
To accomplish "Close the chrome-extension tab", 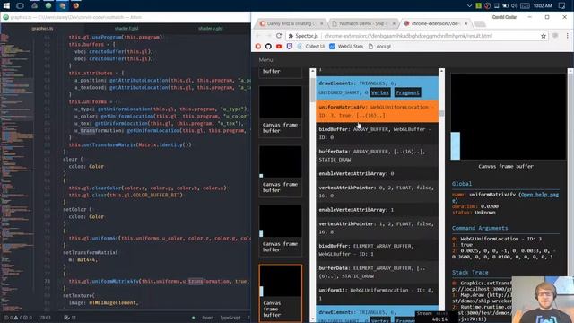I will (466, 23).
